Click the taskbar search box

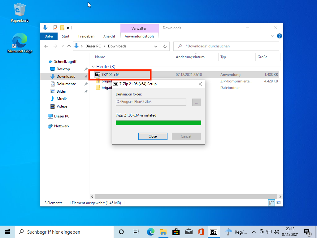(64, 232)
